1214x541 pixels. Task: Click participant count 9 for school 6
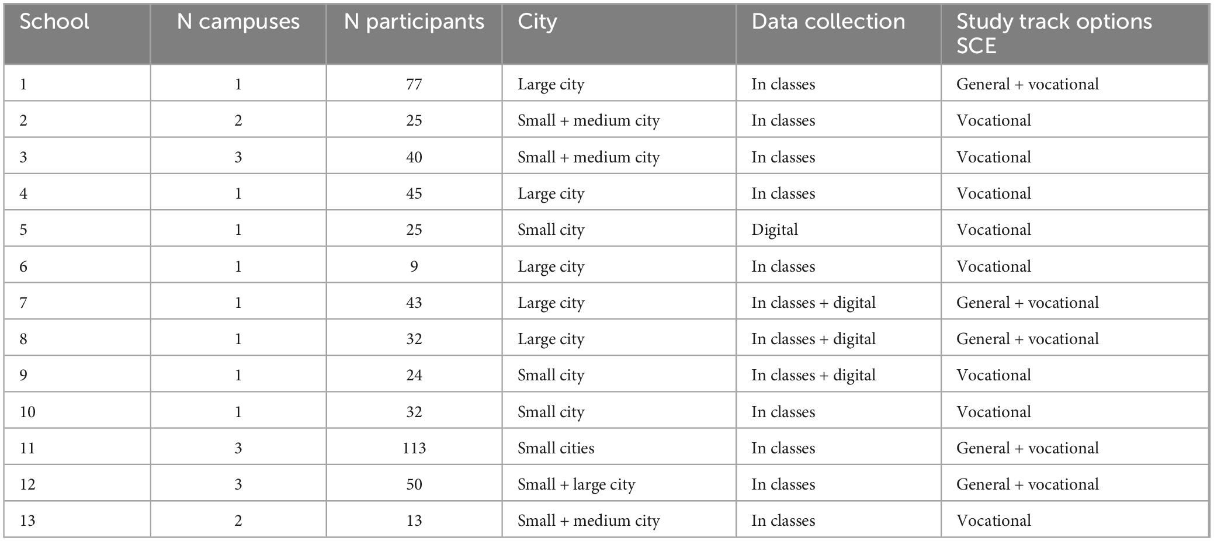pos(414,266)
